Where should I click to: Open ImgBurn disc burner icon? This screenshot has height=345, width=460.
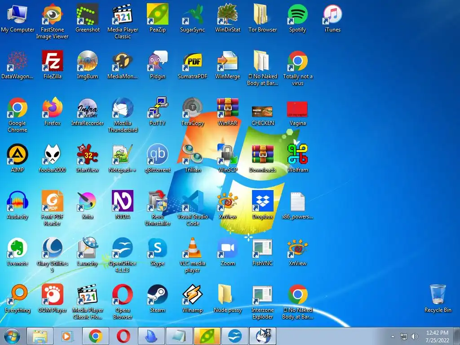click(x=88, y=65)
